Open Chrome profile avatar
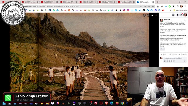The width and height of the screenshot is (188, 106). click(x=182, y=6)
